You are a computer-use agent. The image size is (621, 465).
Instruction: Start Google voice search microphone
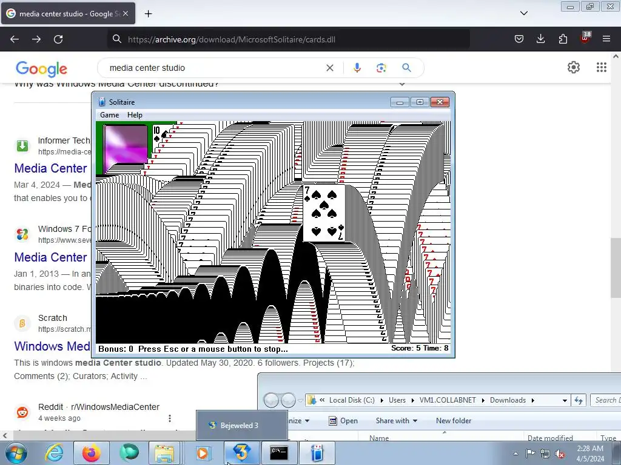click(357, 68)
